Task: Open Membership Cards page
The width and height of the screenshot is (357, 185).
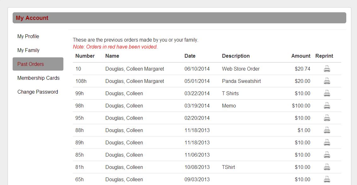Action: click(38, 78)
